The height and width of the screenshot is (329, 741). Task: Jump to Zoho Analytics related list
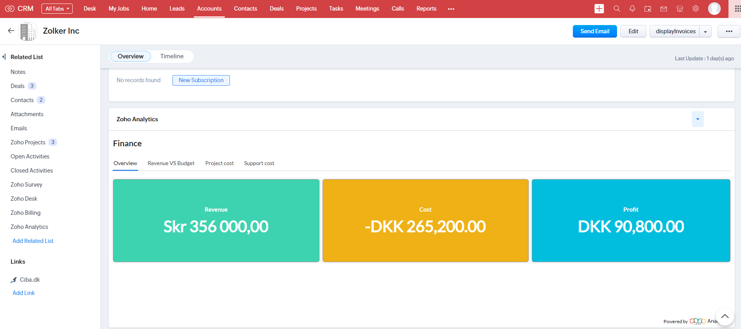pyautogui.click(x=29, y=227)
